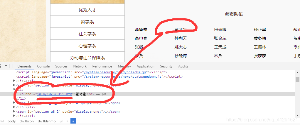
Task: Follow the info/1023/5199.htm href link
Action: point(55,94)
